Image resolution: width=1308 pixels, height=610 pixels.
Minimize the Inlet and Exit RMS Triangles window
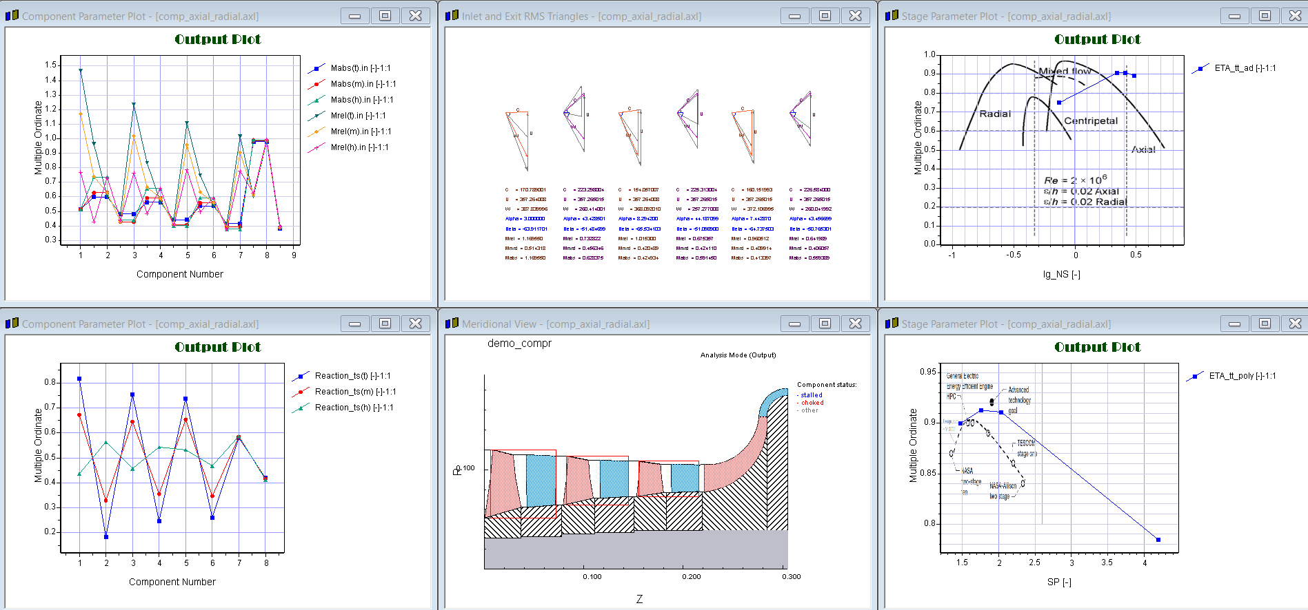pos(794,15)
